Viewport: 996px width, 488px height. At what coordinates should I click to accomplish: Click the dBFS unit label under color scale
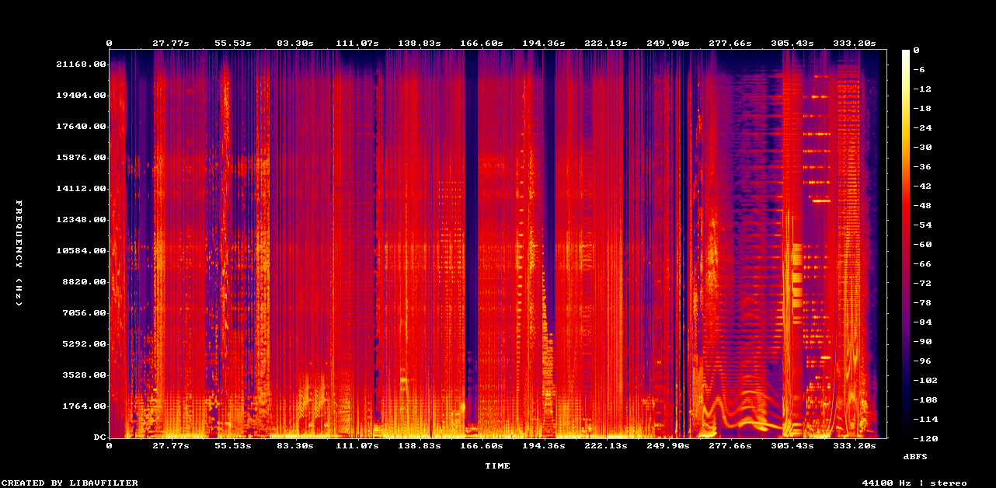[x=914, y=455]
